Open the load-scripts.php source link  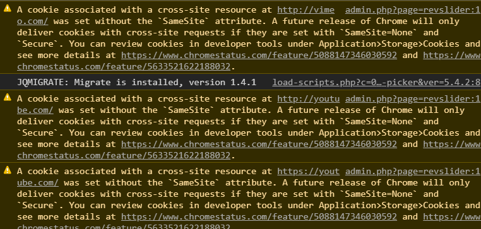376,83
